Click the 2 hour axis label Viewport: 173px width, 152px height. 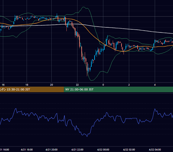pyautogui.click(x=129, y=85)
